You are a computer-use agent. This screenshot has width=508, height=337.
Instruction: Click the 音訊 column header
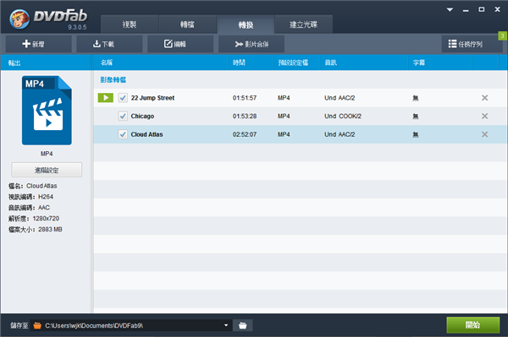331,63
